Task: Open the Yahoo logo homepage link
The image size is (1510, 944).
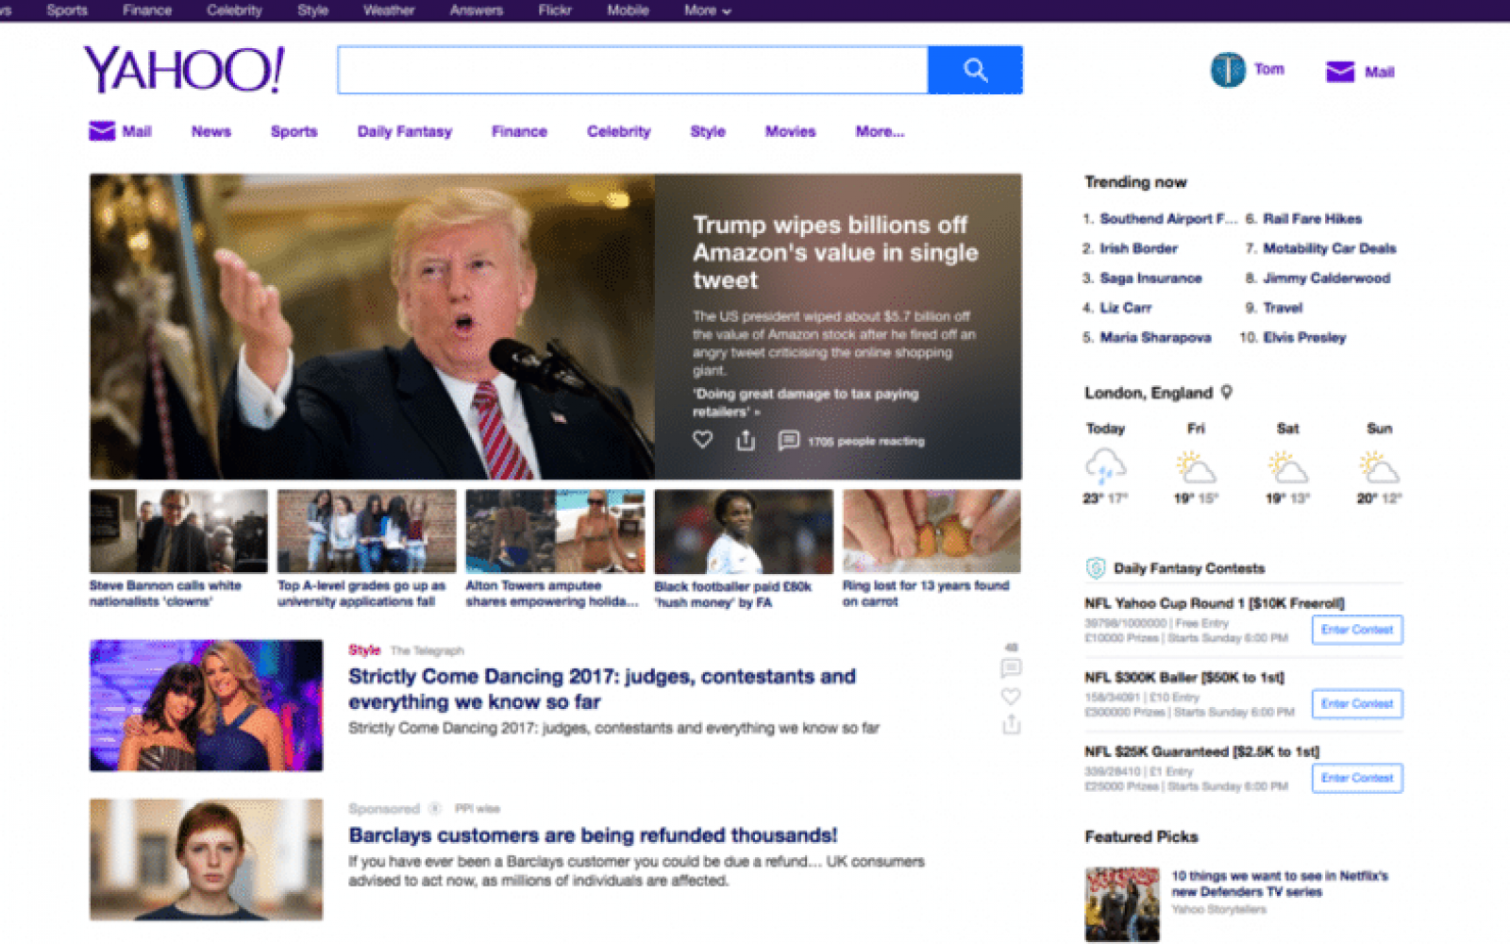Action: (x=184, y=70)
